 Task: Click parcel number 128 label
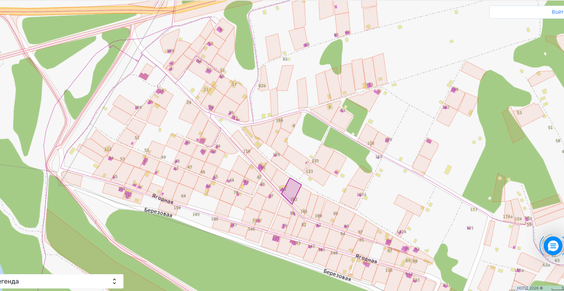coord(370,143)
